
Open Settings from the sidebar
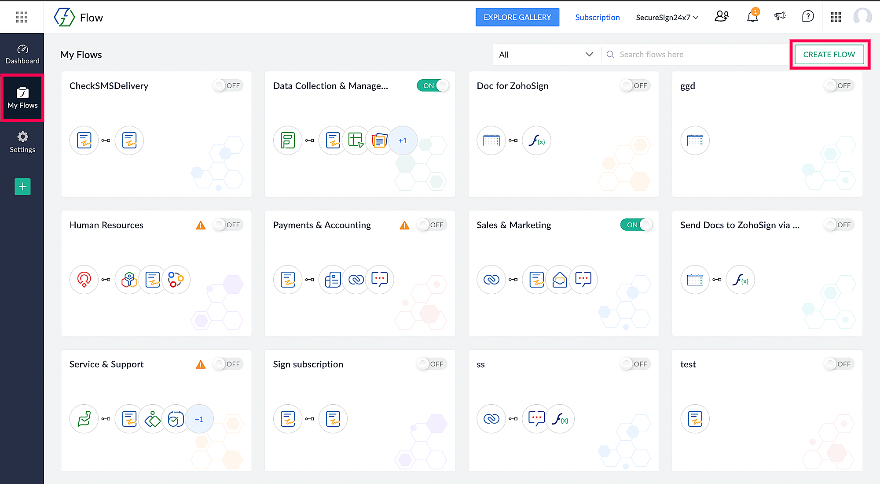click(x=22, y=142)
